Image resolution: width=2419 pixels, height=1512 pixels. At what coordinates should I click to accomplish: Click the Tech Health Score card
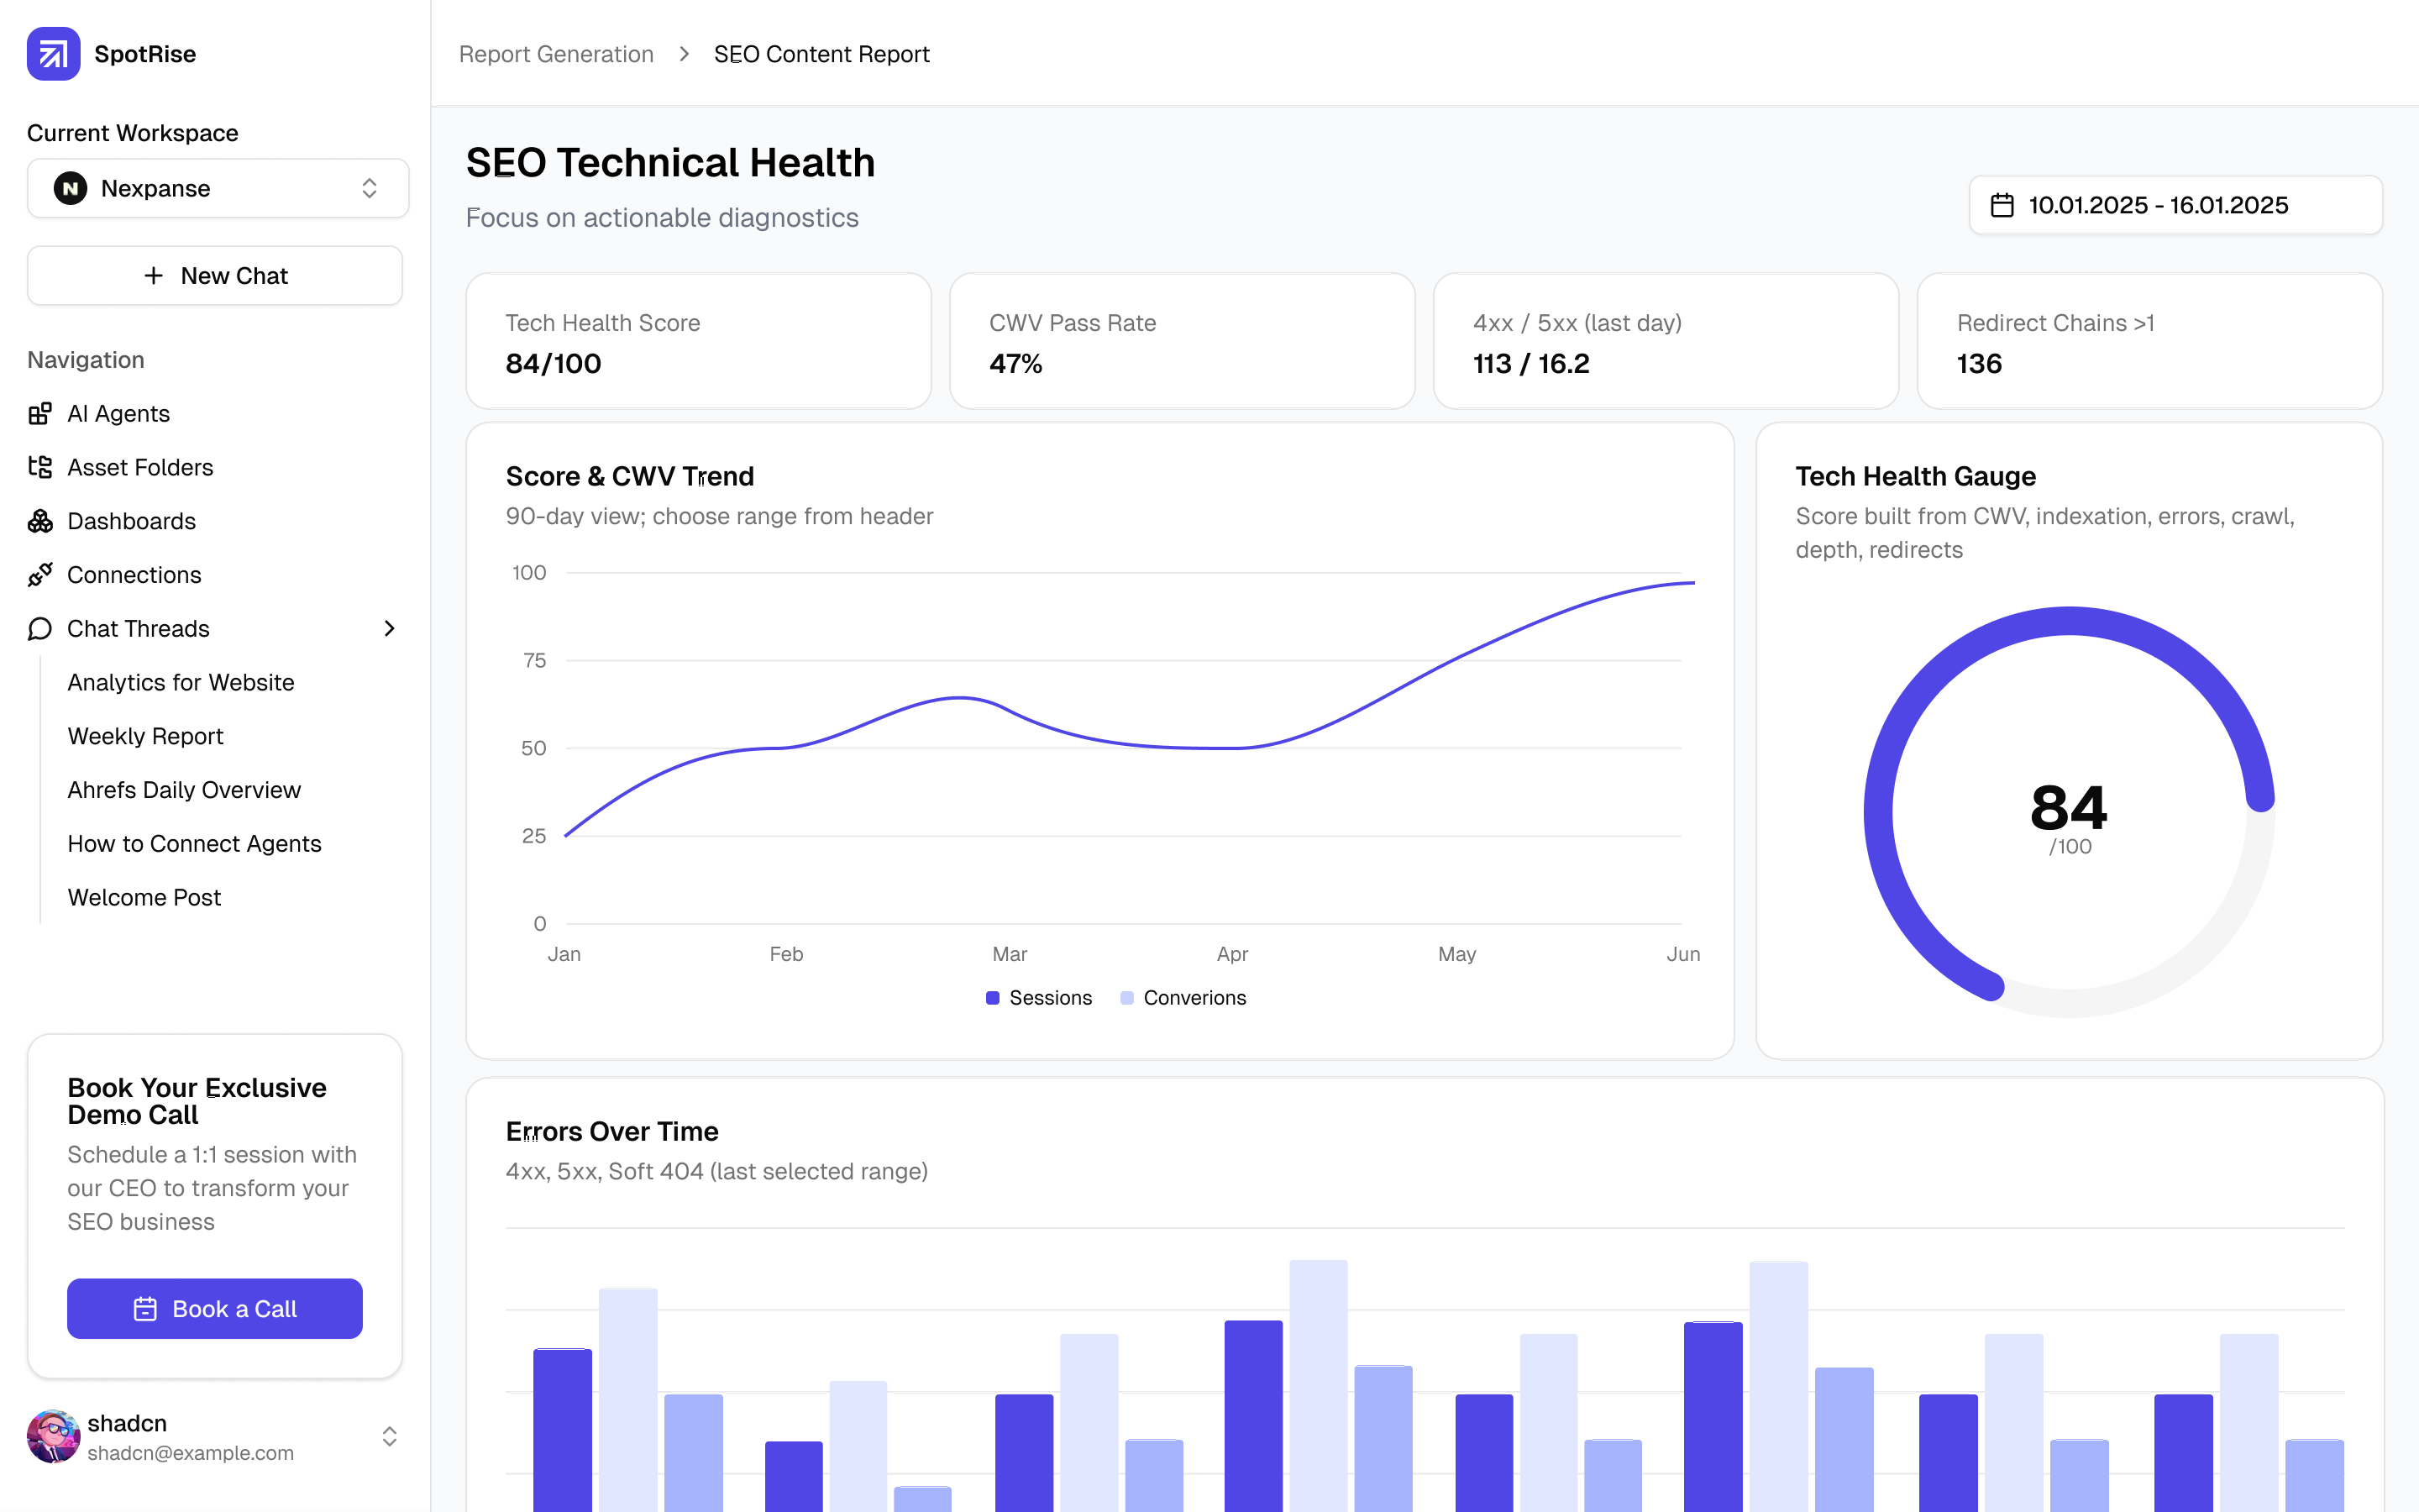click(698, 342)
